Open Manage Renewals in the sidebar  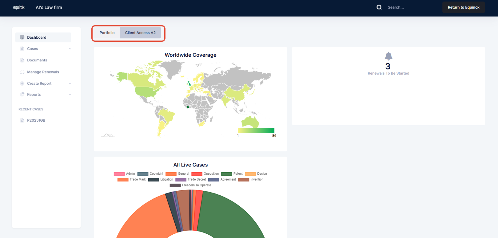[43, 72]
